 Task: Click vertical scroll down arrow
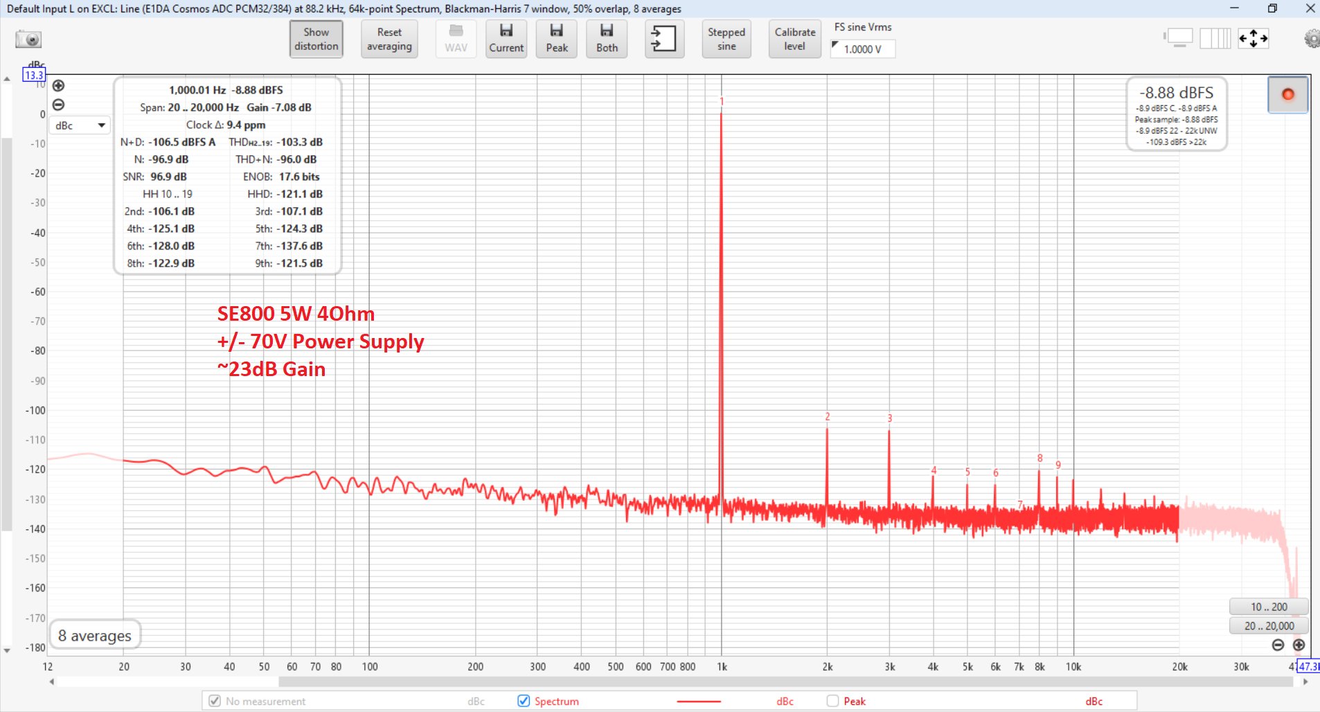(x=7, y=650)
